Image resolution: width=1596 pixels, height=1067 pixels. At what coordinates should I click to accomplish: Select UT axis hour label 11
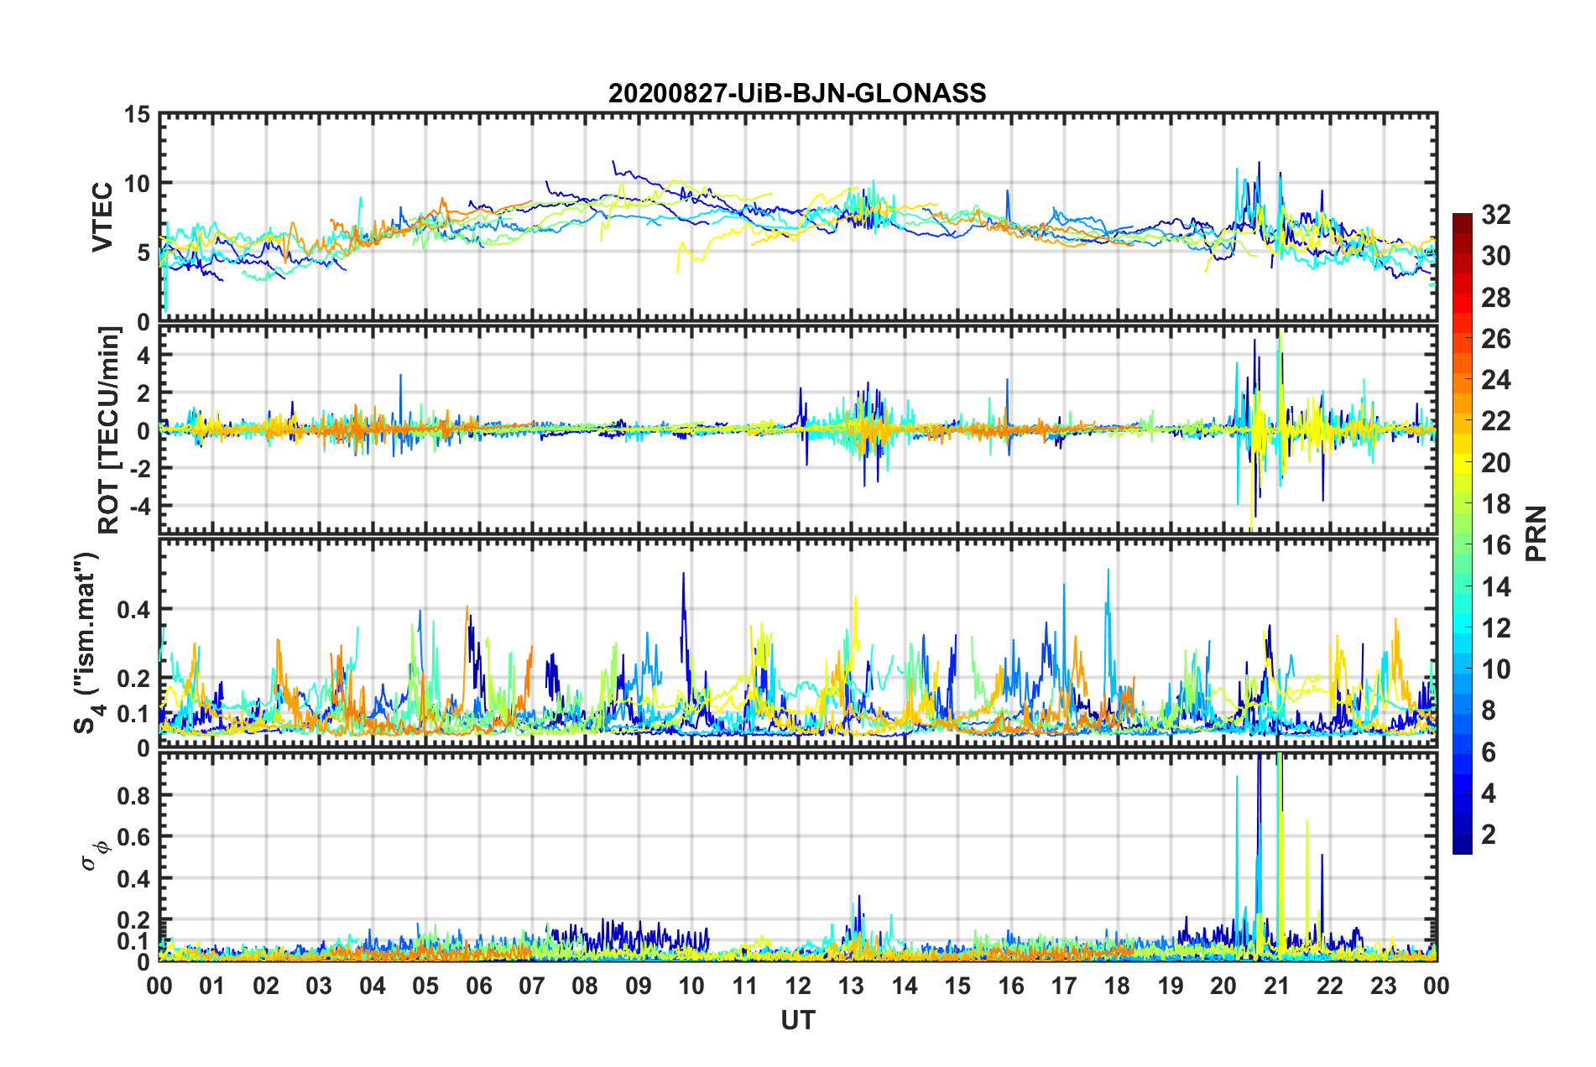pyautogui.click(x=745, y=986)
